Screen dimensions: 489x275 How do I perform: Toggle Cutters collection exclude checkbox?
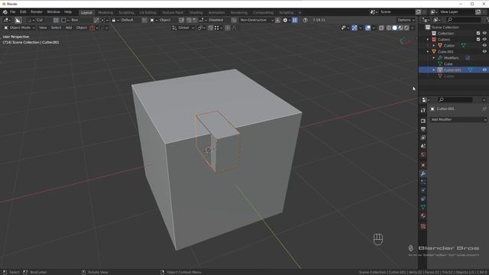tap(478, 39)
